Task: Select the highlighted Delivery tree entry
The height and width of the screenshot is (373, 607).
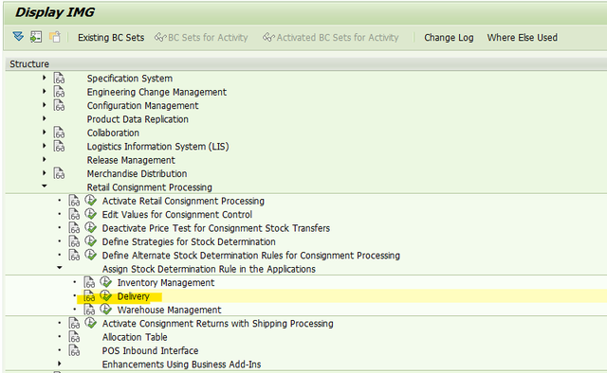Action: [x=133, y=296]
